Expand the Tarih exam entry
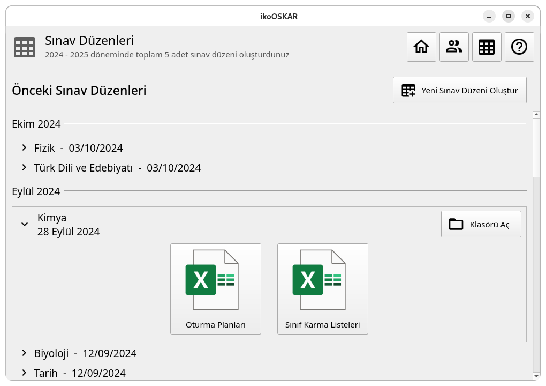 pos(24,373)
